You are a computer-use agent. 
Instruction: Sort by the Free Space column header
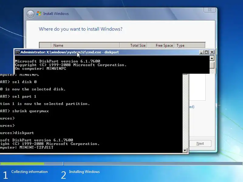coord(161,45)
